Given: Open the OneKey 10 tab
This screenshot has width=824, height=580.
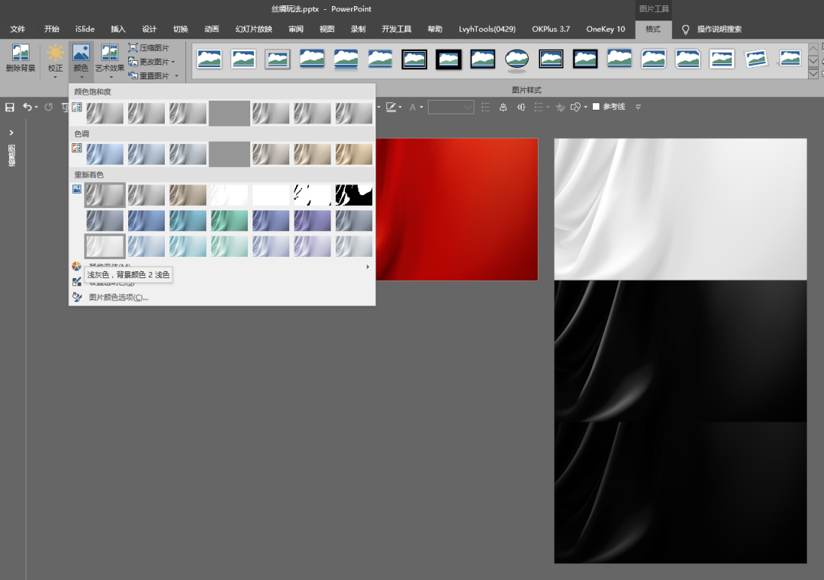Looking at the screenshot, I should click(605, 30).
